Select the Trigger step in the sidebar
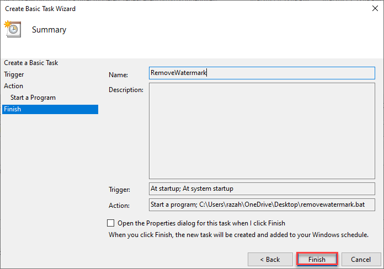 [x=14, y=74]
